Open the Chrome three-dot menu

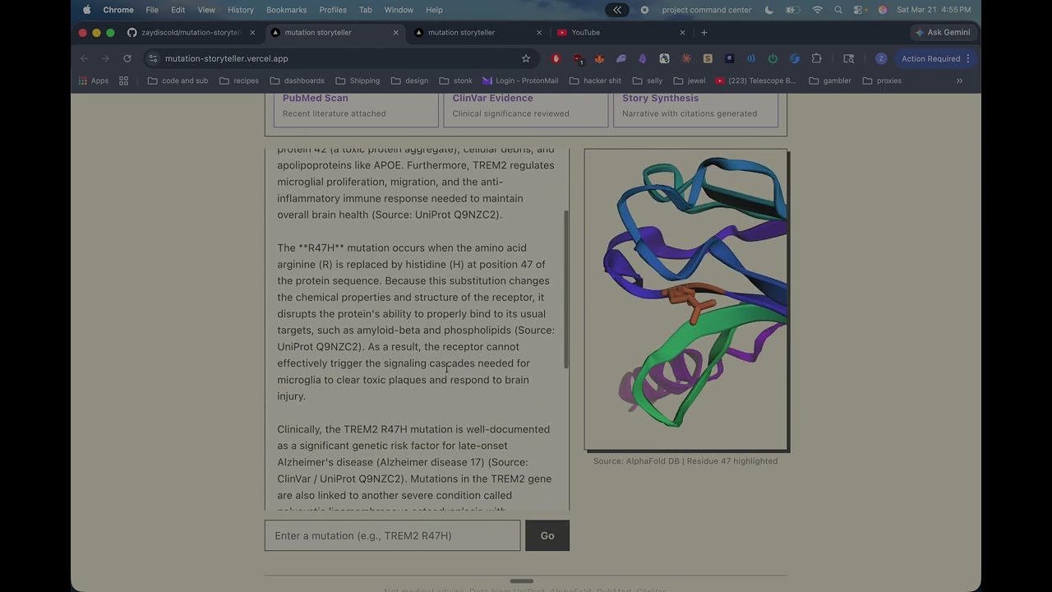[x=968, y=58]
